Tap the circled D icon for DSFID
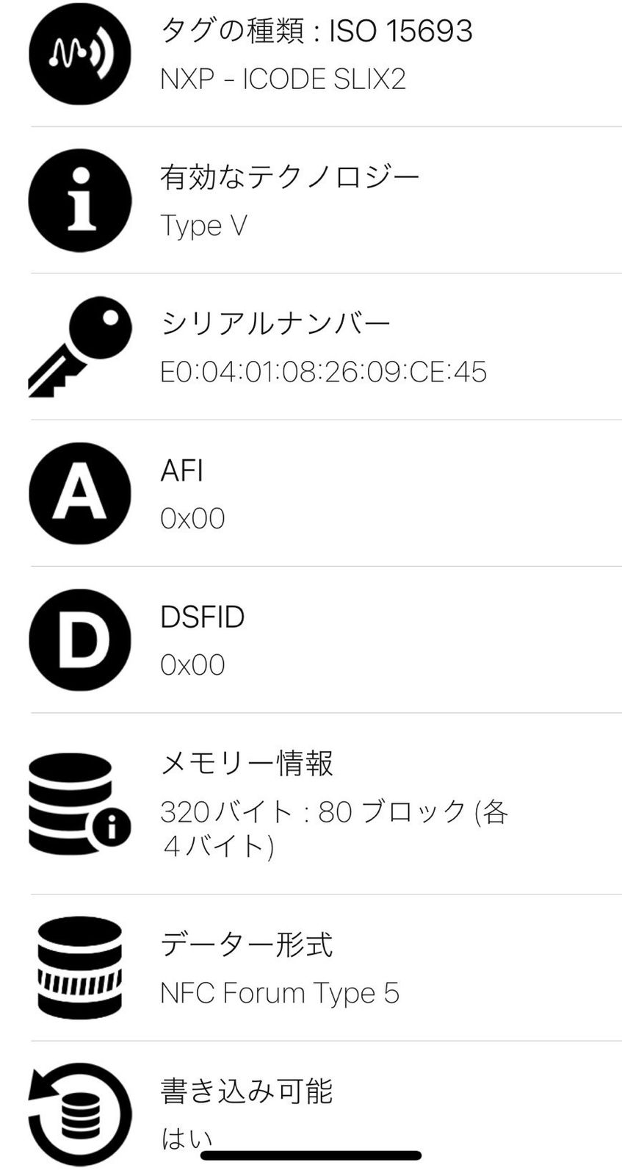This screenshot has width=622, height=1176. [80, 639]
